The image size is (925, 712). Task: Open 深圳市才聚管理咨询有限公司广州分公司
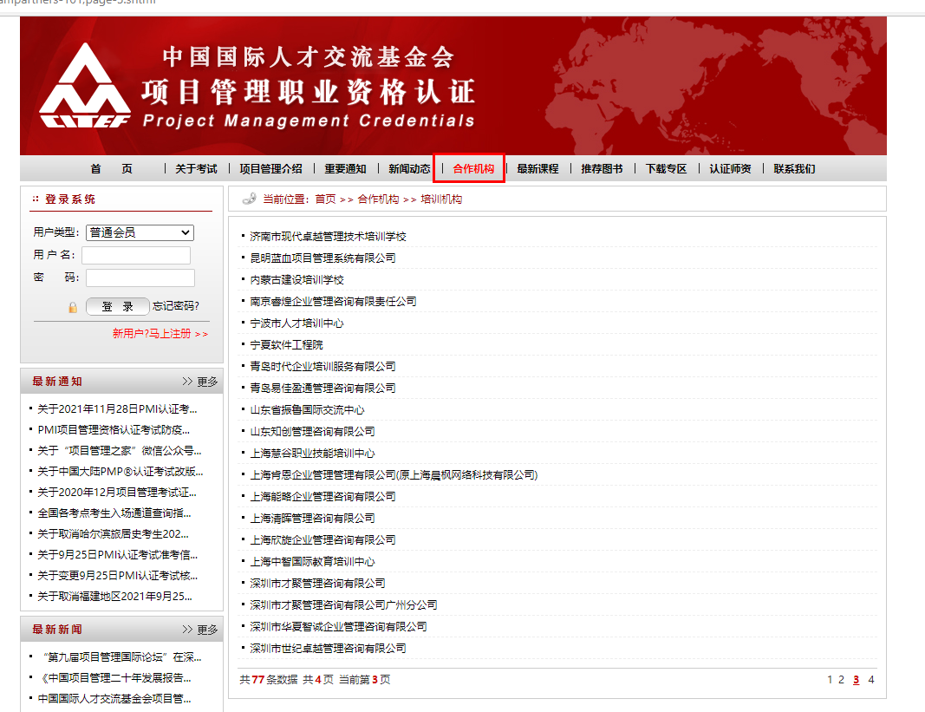(344, 605)
